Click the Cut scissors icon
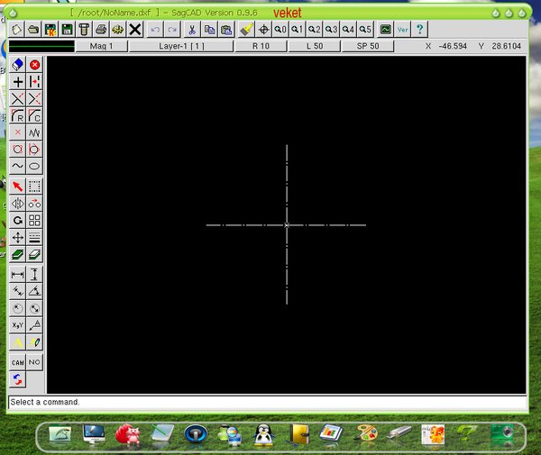 click(x=192, y=30)
